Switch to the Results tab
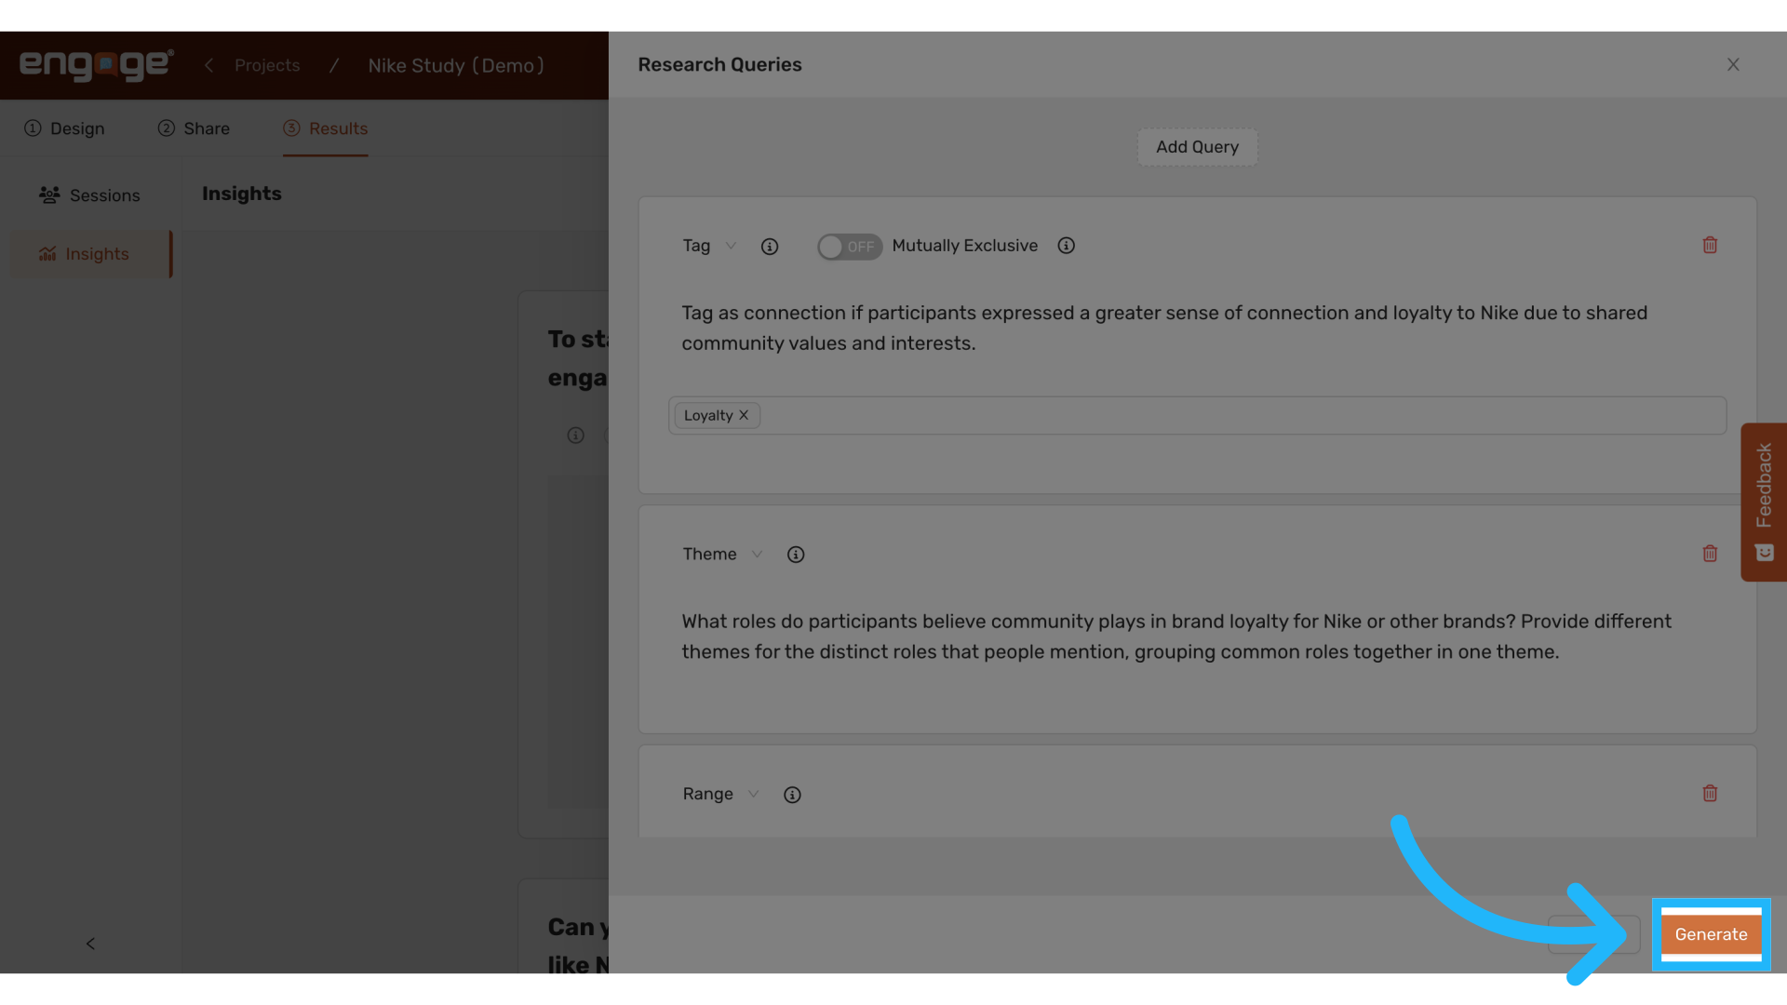1787x1005 pixels. click(326, 128)
